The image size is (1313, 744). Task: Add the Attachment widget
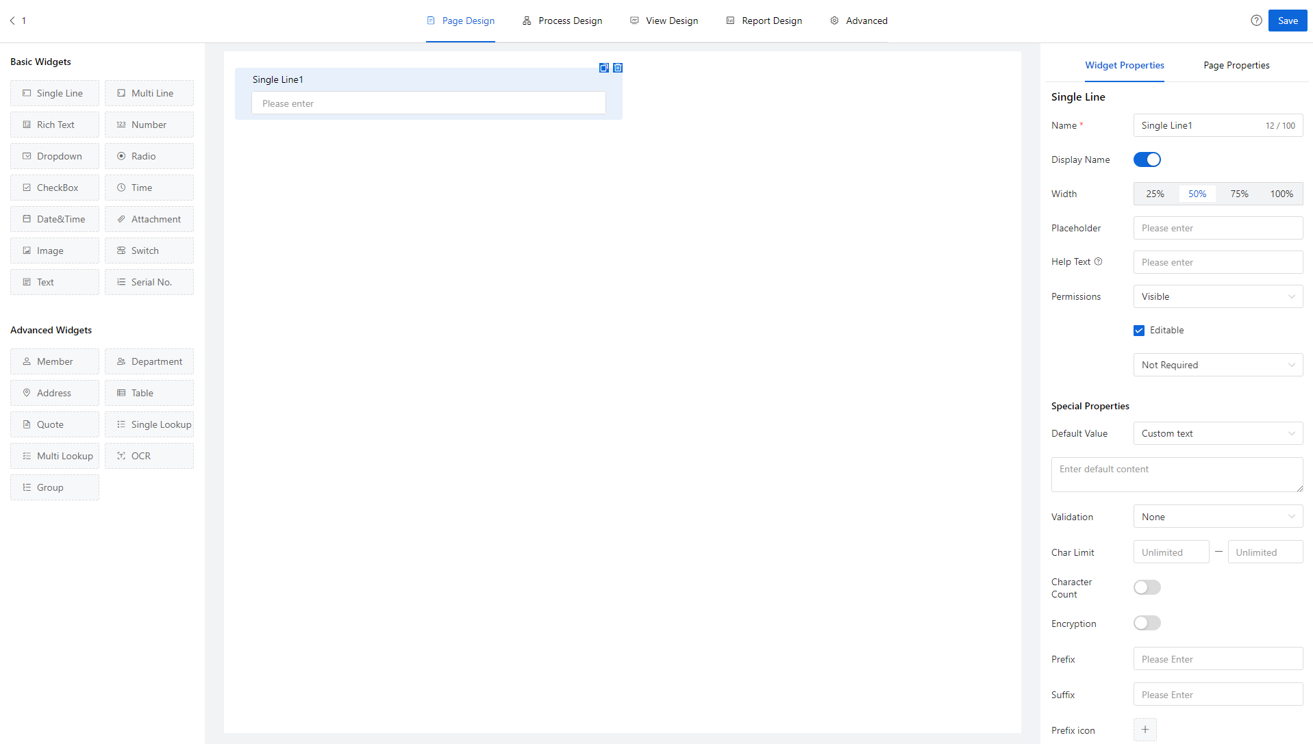149,219
